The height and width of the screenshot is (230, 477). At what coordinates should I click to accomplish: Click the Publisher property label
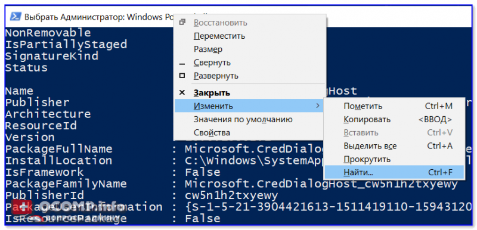pos(37,102)
